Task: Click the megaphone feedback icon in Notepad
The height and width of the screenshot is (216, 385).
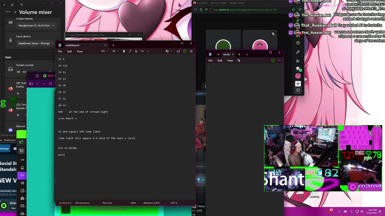Action: point(178,51)
